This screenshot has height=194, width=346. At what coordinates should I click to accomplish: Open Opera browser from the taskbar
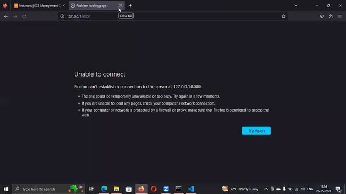point(154,189)
